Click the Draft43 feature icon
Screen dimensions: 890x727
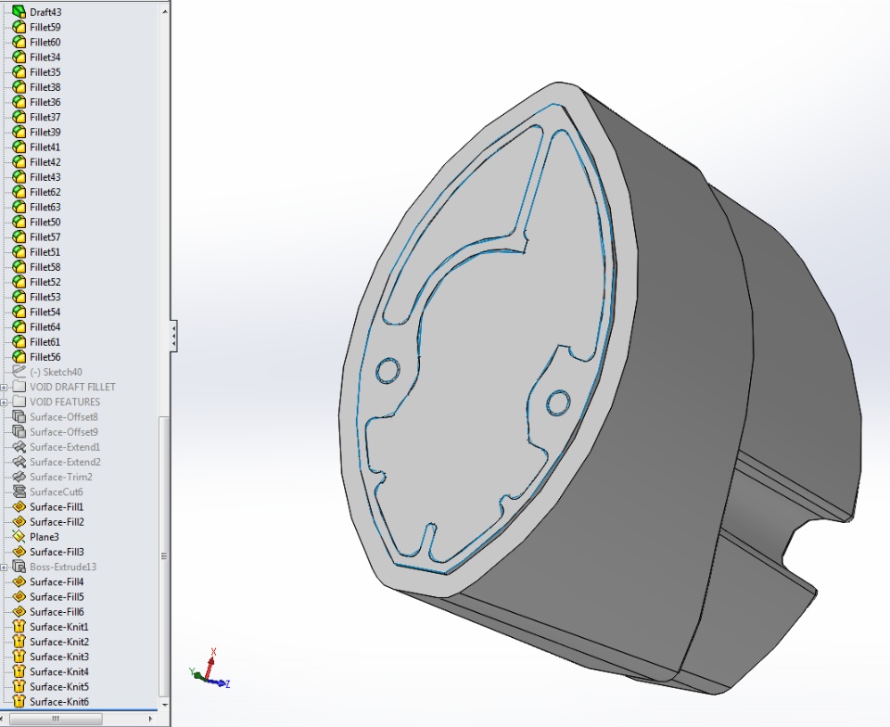(x=19, y=12)
